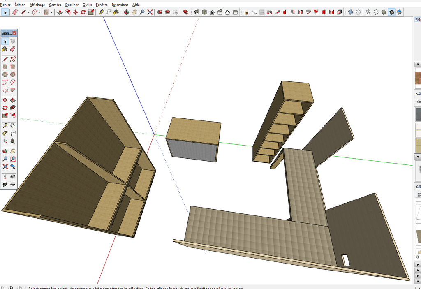
Task: Open the Rectangle shape tool dropdown arrow
Action: [51, 12]
